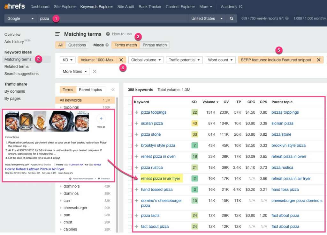Screen dimensions: 327x235
Task: Open the Word count filter dropdown
Action: tap(220, 60)
